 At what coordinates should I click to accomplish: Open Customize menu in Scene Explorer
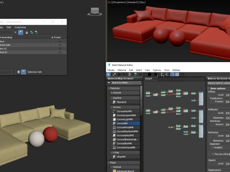tap(20, 27)
